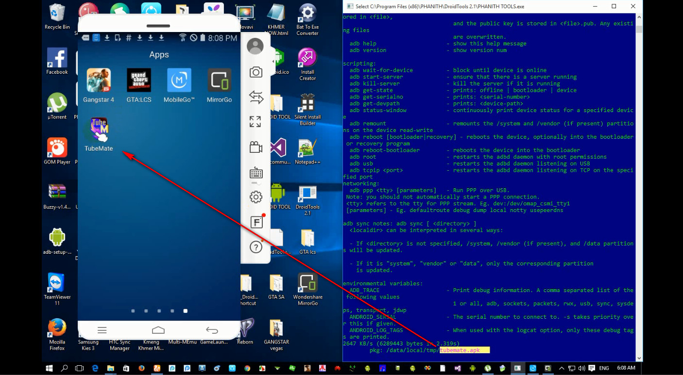Open Gangstar 4 in the Apps screen
The image size is (683, 375).
(x=99, y=80)
